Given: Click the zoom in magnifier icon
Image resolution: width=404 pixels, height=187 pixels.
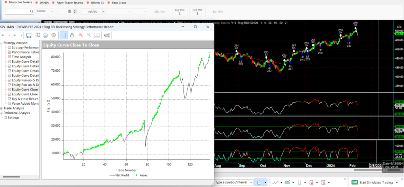Looking at the screenshot, I should tap(81, 35).
